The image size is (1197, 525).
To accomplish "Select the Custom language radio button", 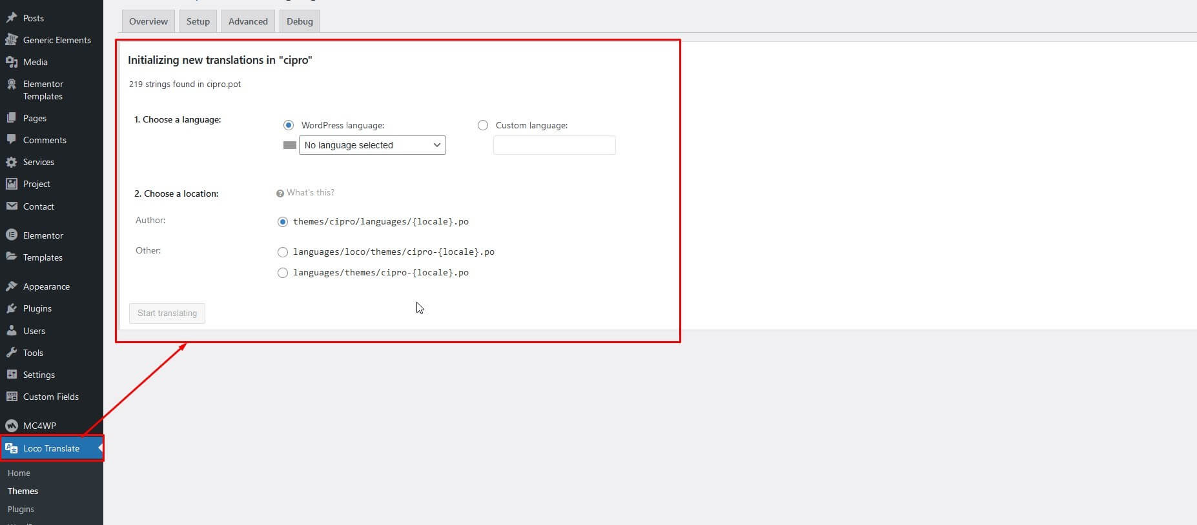I will tap(483, 125).
